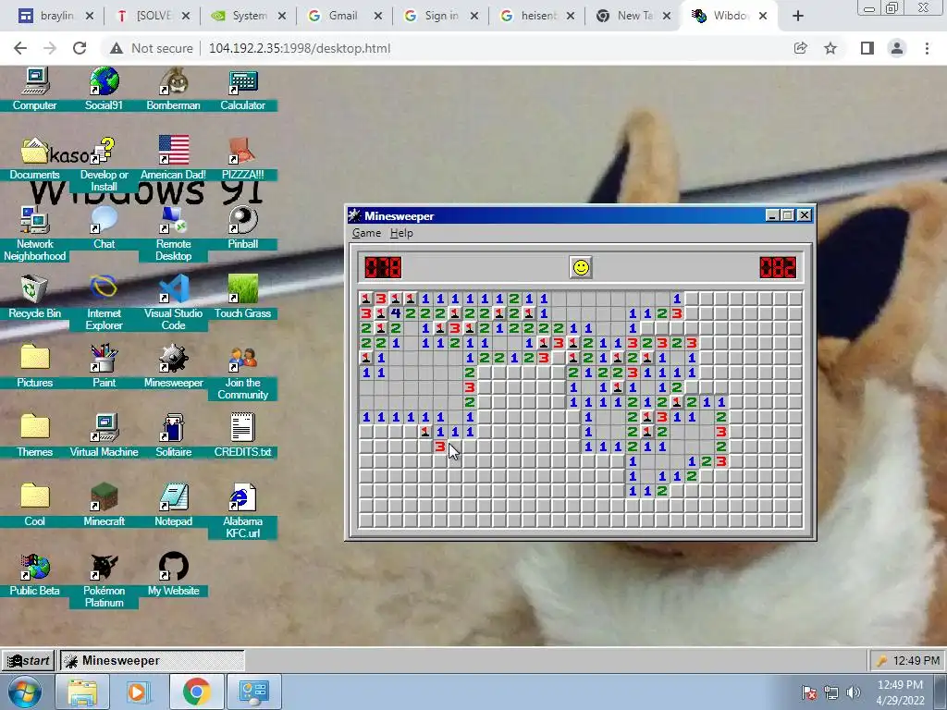Reload the page with refresh button
Image resolution: width=947 pixels, height=710 pixels.
80,48
